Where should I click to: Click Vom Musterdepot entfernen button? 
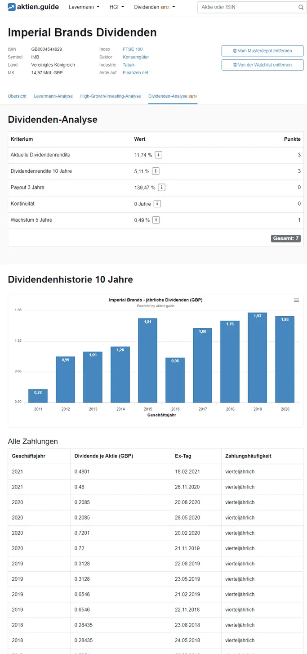(263, 51)
